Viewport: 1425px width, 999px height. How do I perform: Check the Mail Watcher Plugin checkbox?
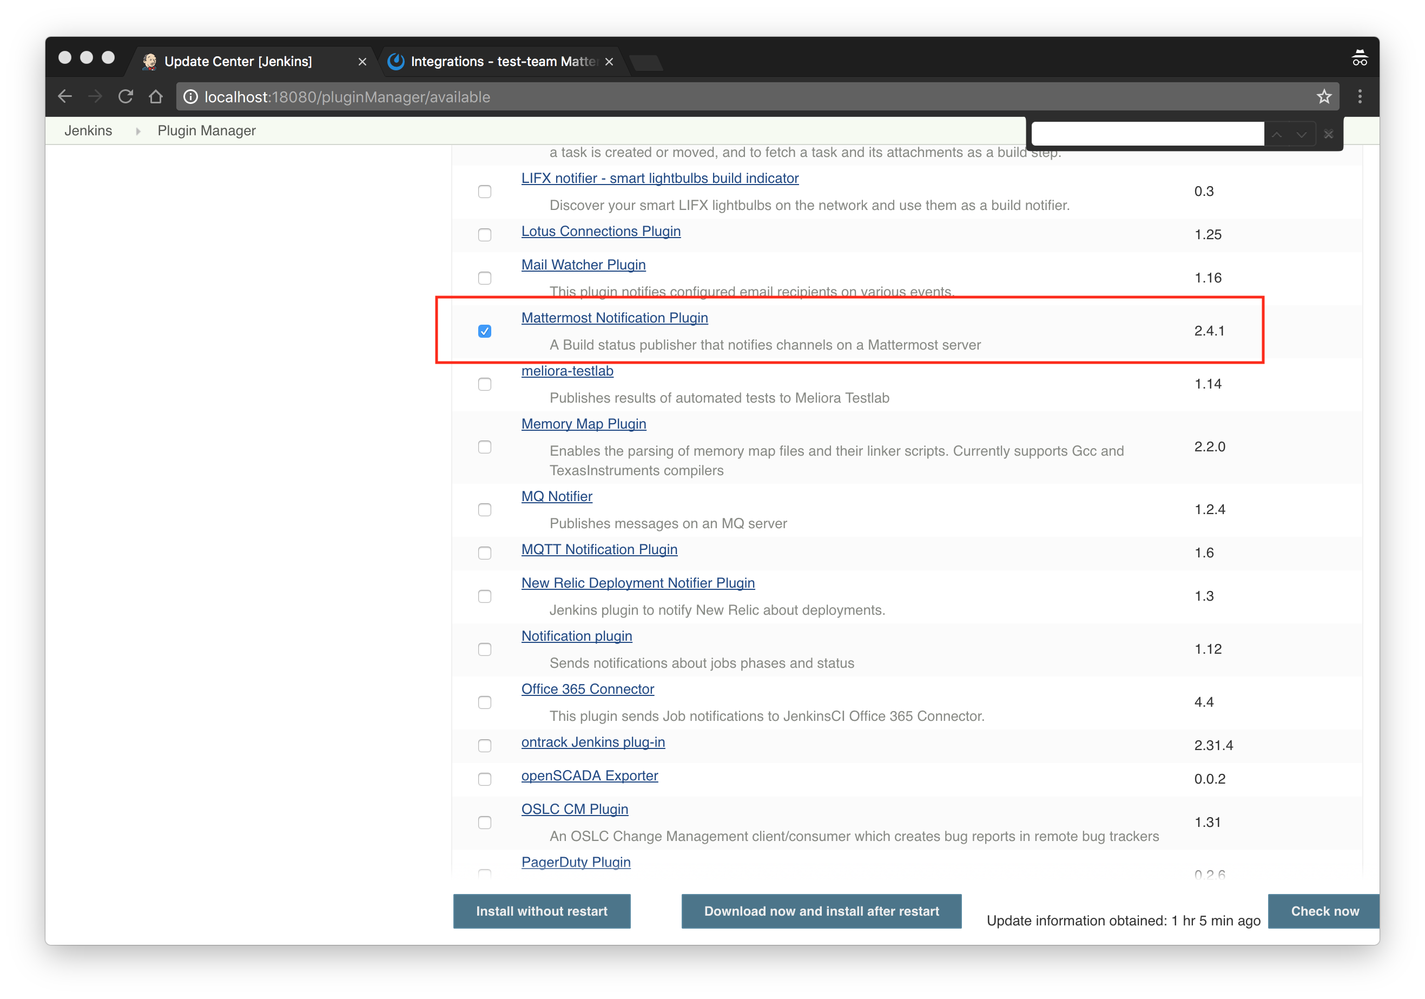(x=485, y=278)
